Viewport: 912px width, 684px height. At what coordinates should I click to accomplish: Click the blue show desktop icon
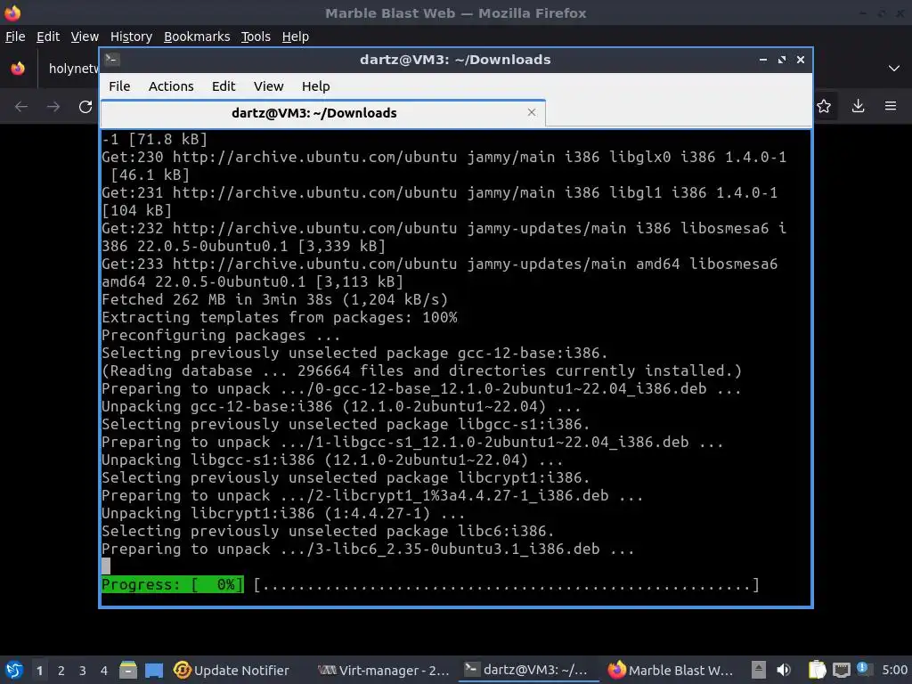pos(154,670)
